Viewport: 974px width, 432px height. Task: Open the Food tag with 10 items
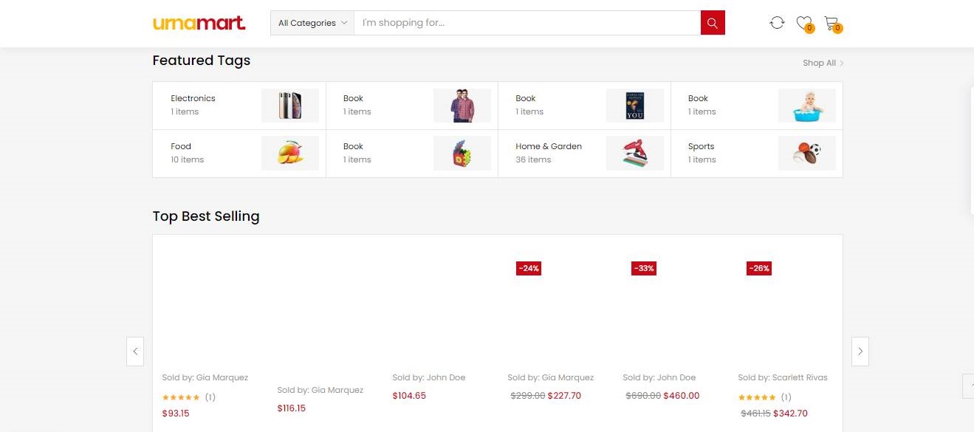point(239,154)
